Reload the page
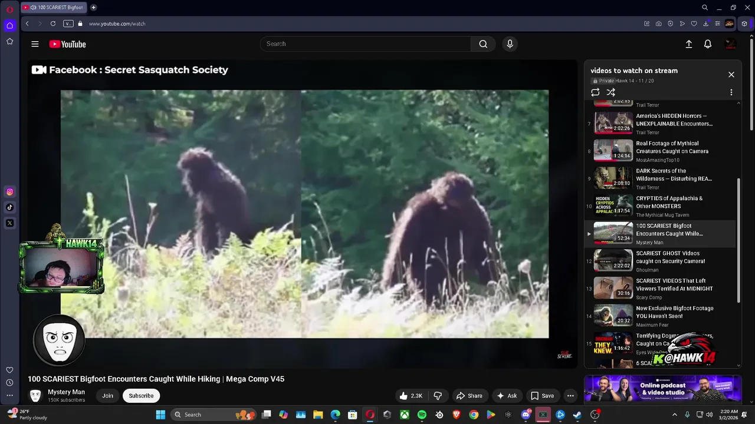 (x=53, y=24)
